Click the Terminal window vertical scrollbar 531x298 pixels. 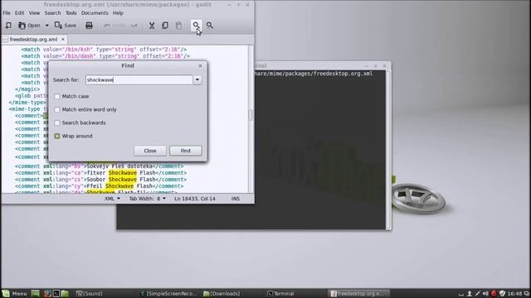click(x=388, y=149)
